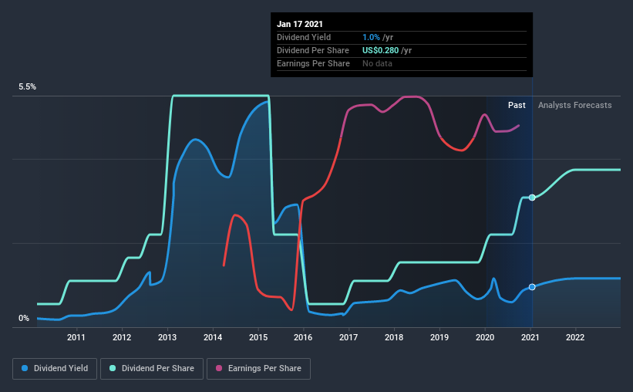This screenshot has height=392, width=633.
Task: Click the 2017 x-axis year label
Action: pos(348,337)
